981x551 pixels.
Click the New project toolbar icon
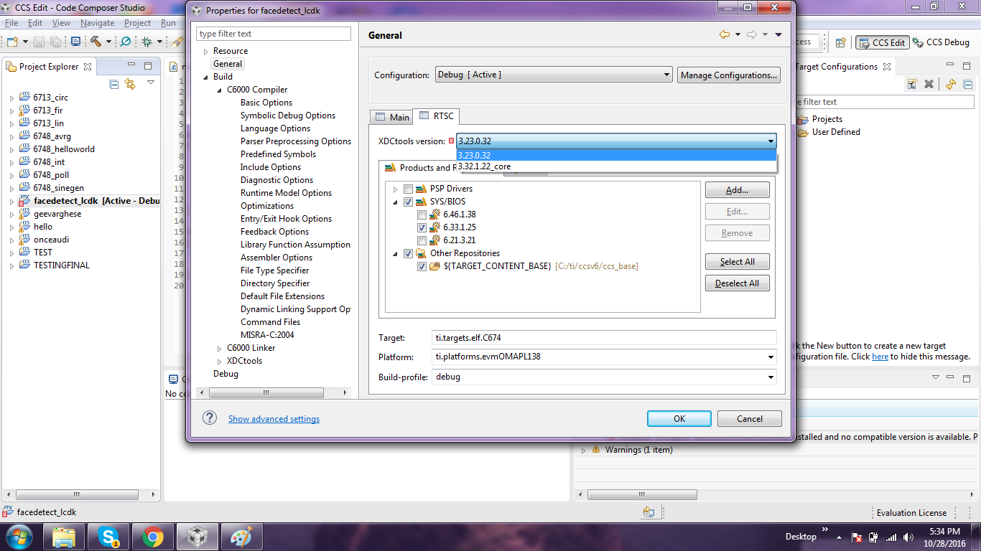(x=12, y=42)
